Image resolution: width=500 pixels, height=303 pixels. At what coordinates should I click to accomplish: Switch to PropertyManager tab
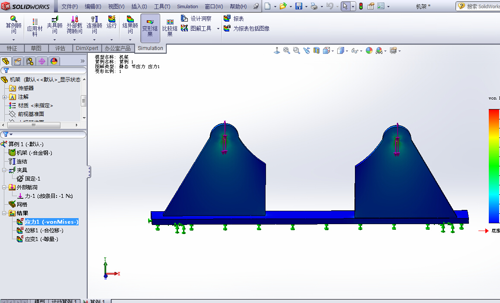[x=18, y=61]
